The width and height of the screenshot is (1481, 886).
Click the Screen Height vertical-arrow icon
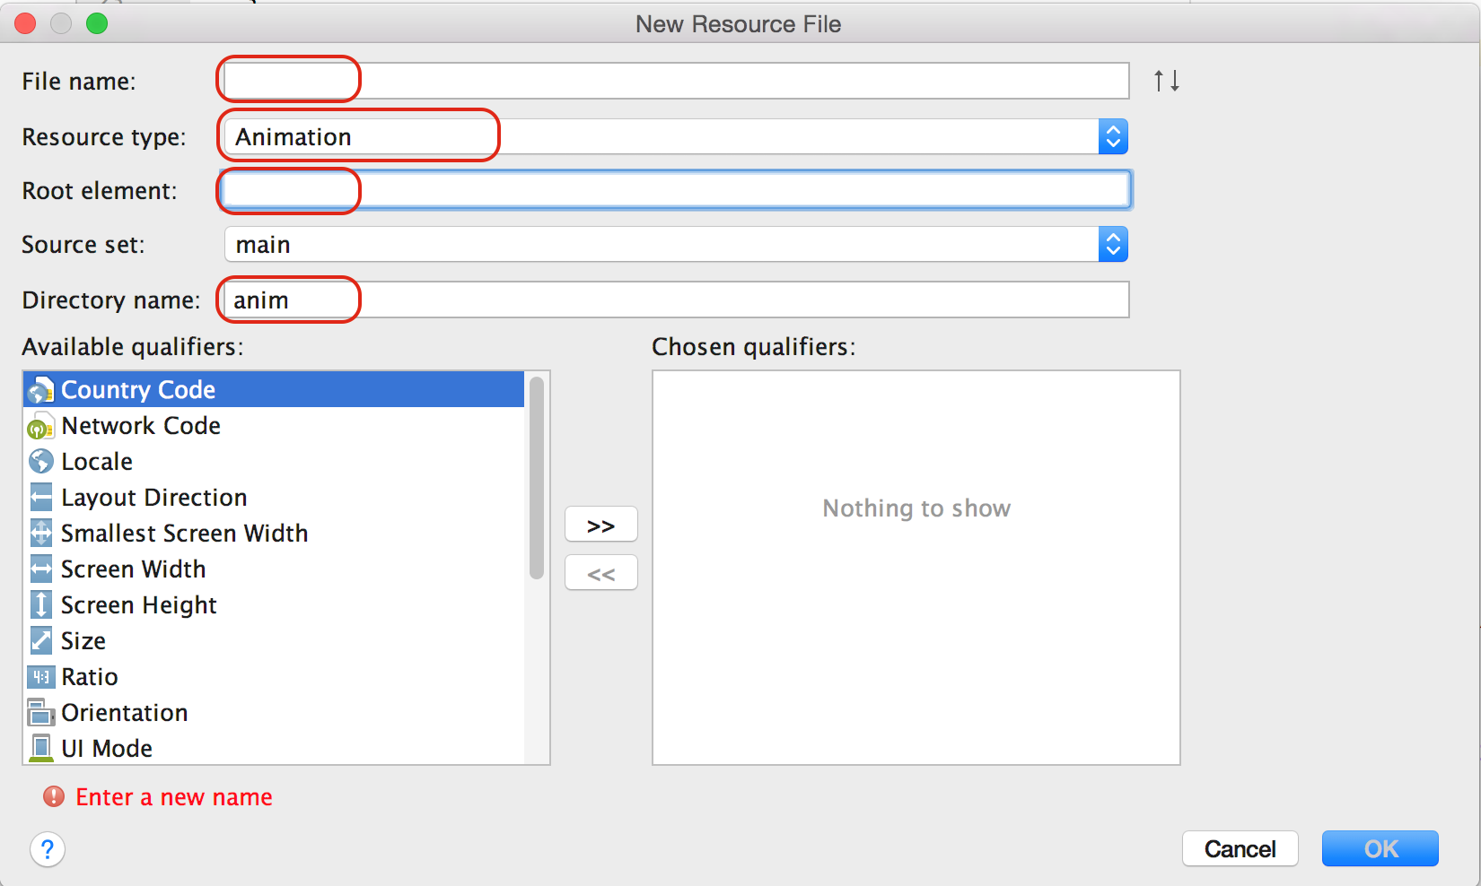(41, 604)
